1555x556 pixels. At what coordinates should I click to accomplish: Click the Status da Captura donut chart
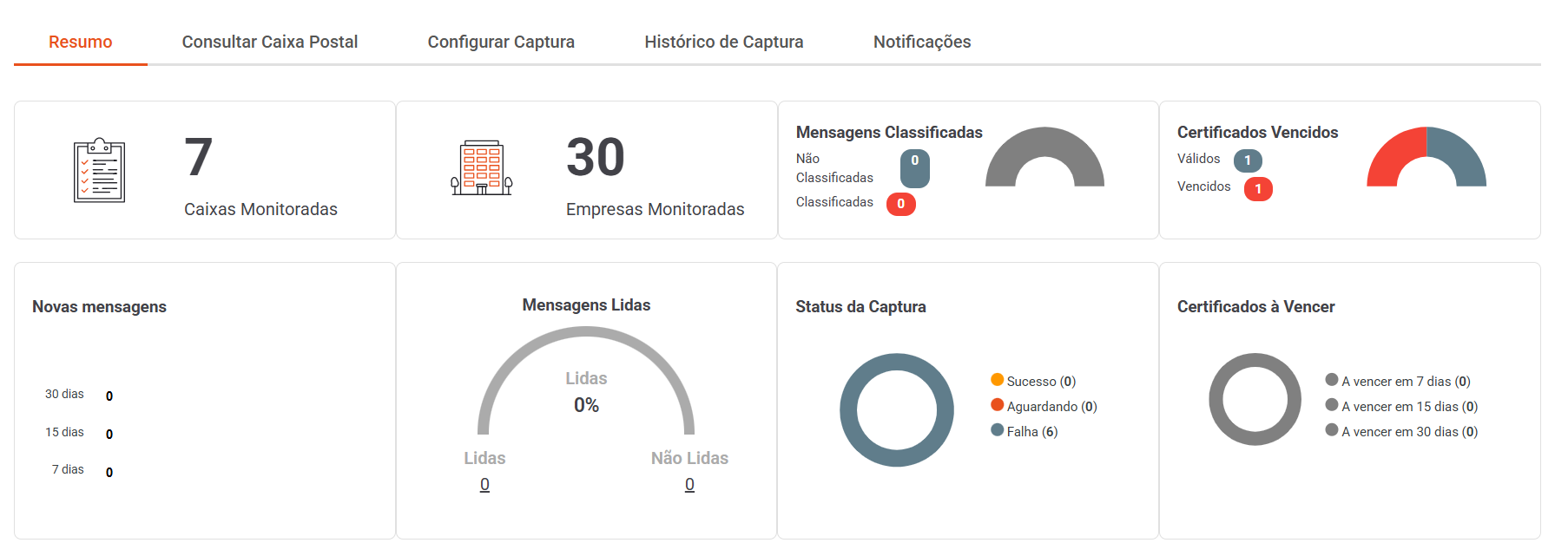897,409
